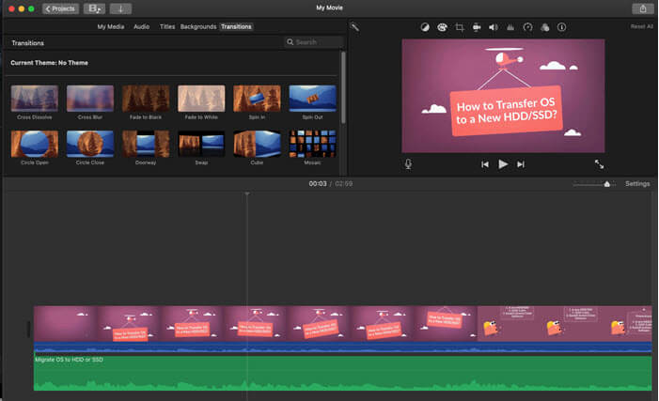Click the microphone voiceover icon
This screenshot has height=401, width=659.
click(x=408, y=163)
